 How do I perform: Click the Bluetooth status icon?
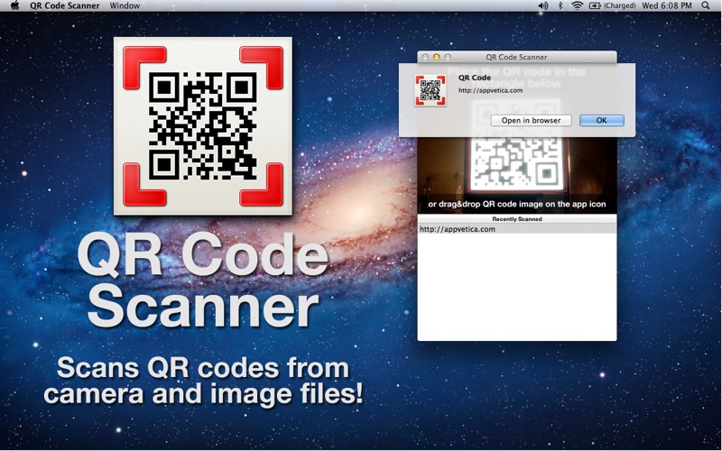tap(560, 5)
